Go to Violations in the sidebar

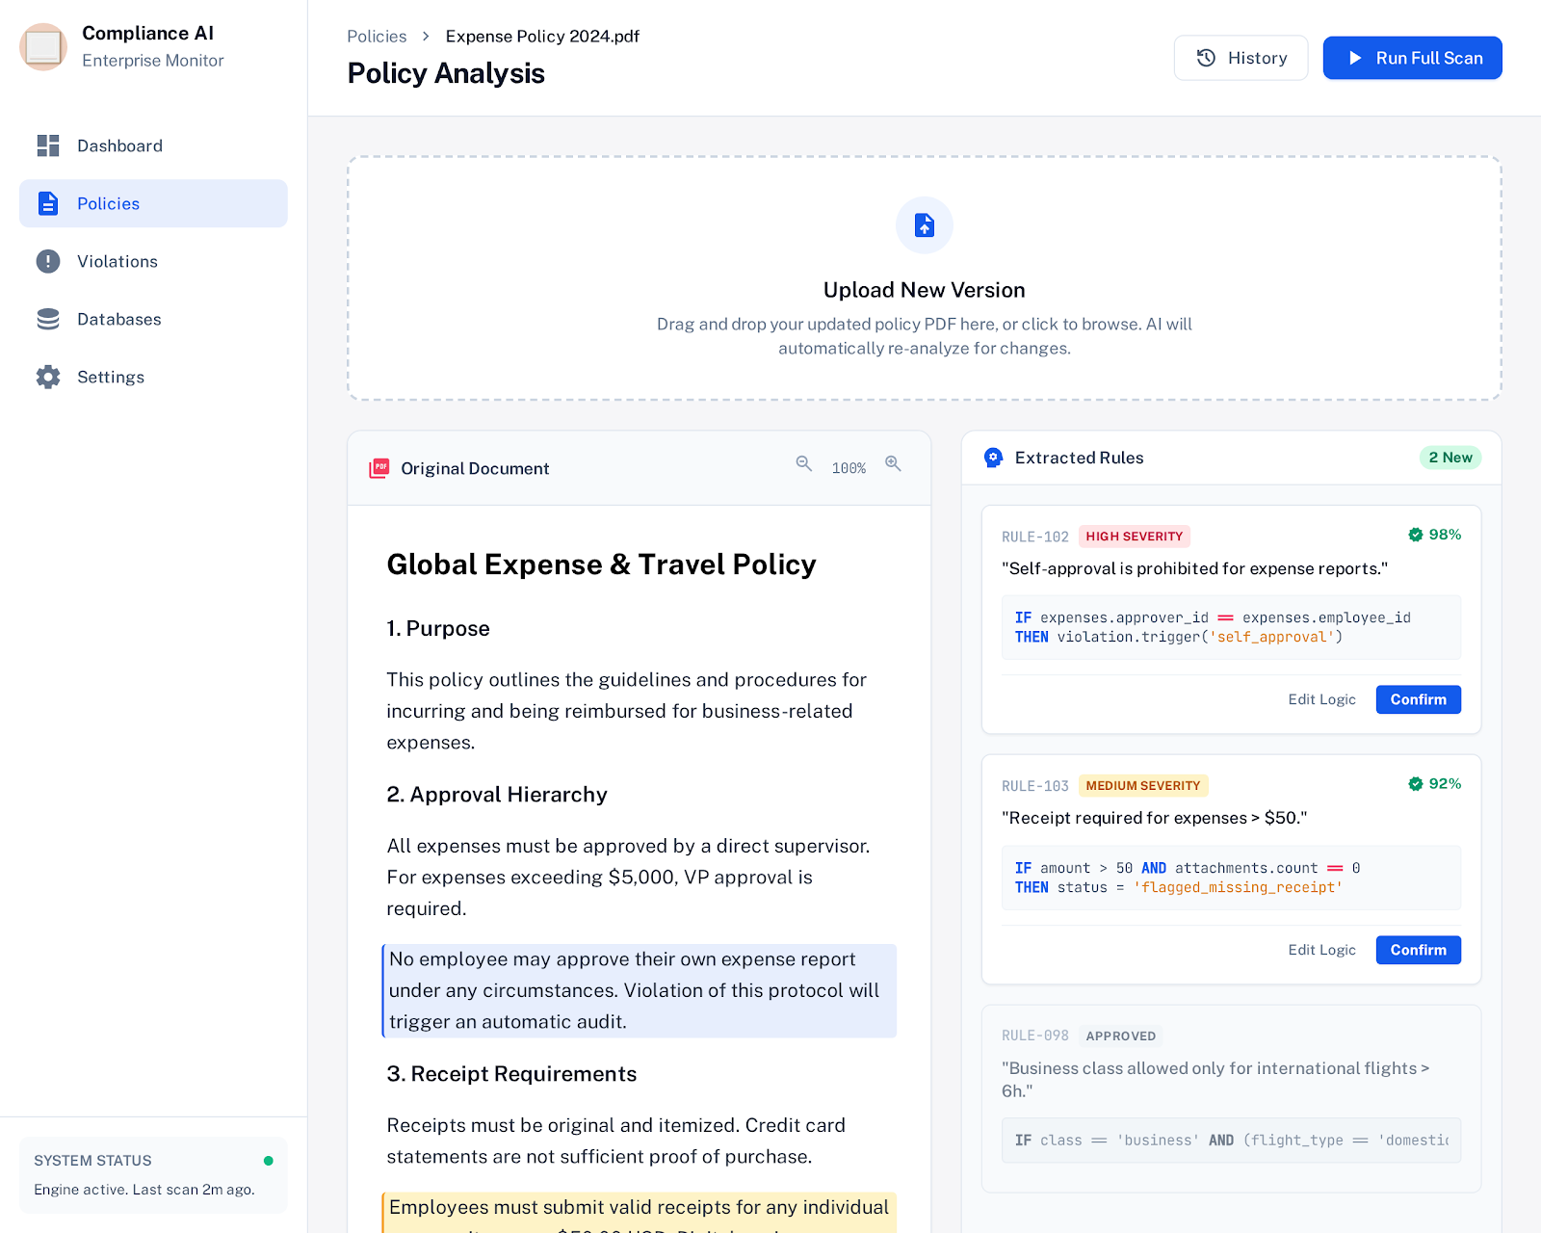(117, 261)
